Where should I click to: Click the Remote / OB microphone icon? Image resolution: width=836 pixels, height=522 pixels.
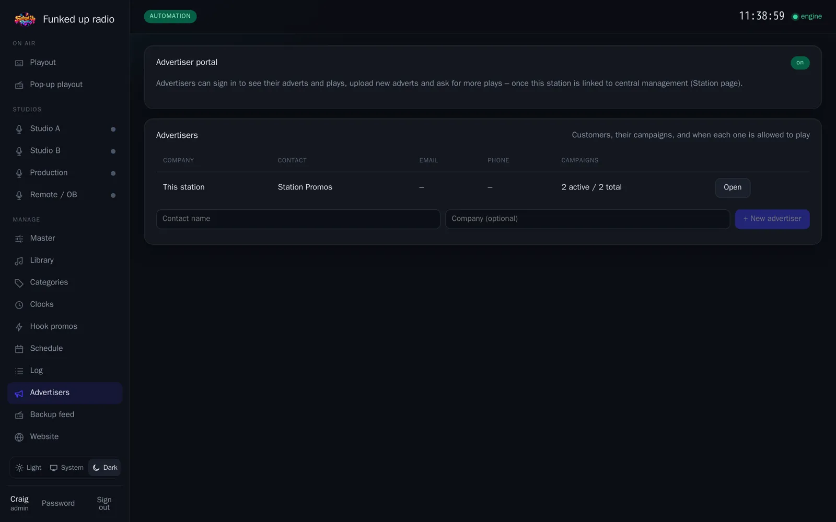click(x=19, y=195)
